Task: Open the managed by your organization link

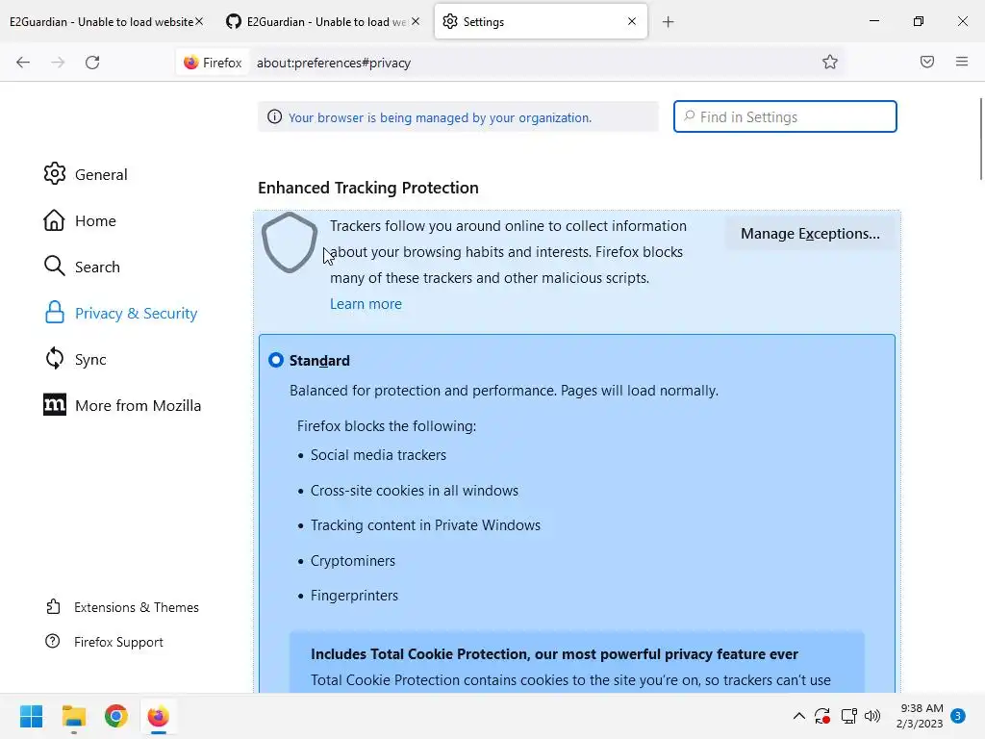Action: pyautogui.click(x=440, y=117)
